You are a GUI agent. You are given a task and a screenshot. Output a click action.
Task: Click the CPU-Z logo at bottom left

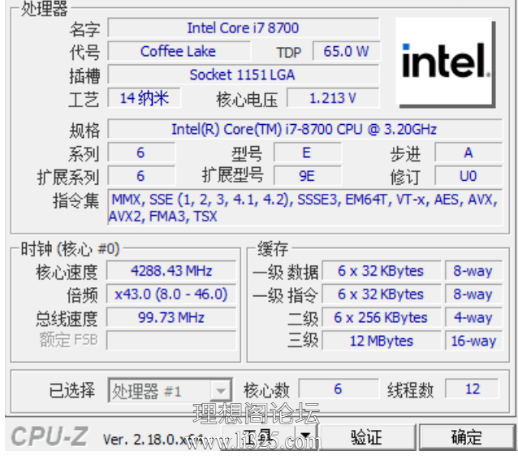(x=50, y=437)
